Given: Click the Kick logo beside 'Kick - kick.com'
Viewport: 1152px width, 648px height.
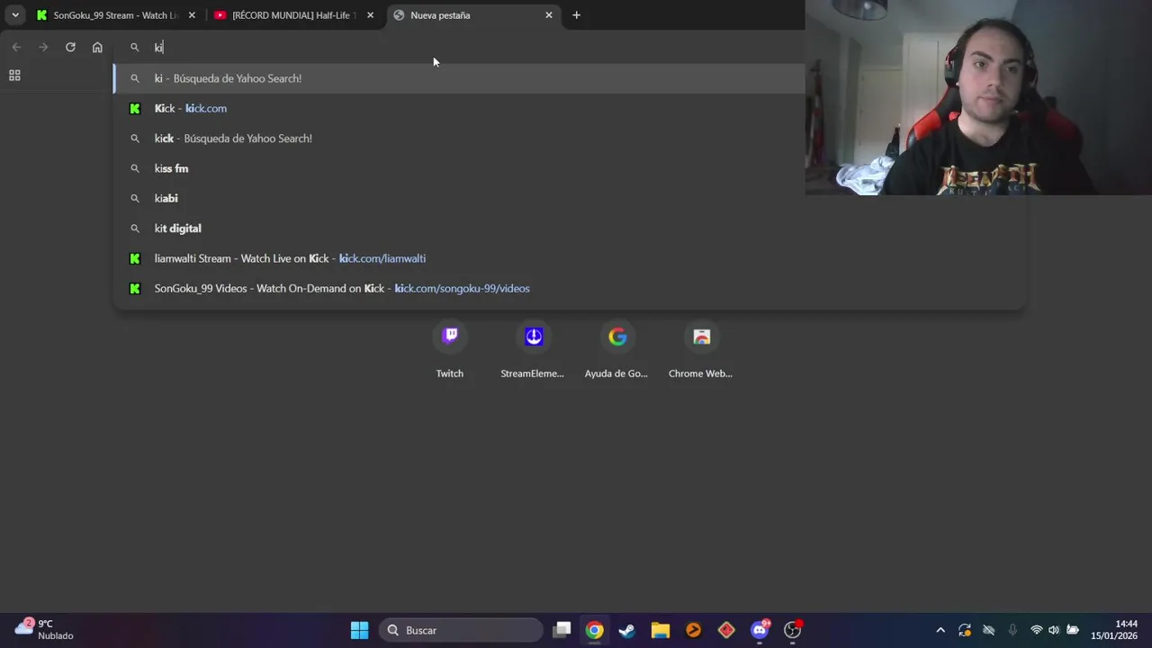Looking at the screenshot, I should coord(135,108).
